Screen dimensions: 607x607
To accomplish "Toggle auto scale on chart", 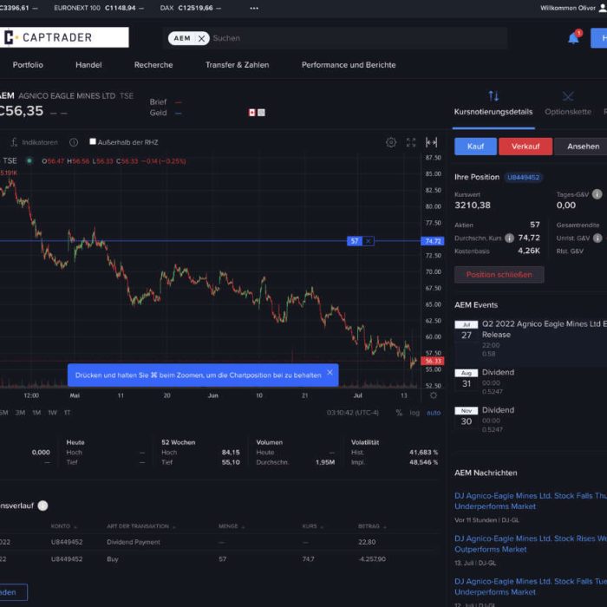I will 434,413.
